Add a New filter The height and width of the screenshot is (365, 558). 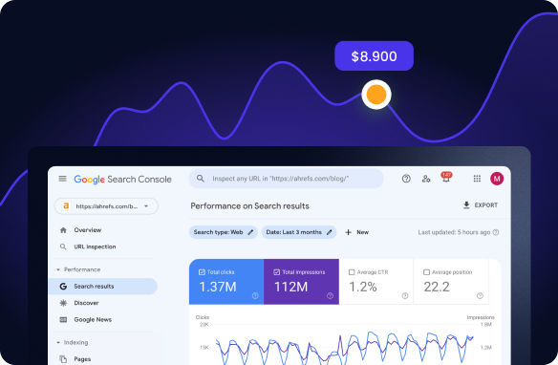[x=357, y=232]
